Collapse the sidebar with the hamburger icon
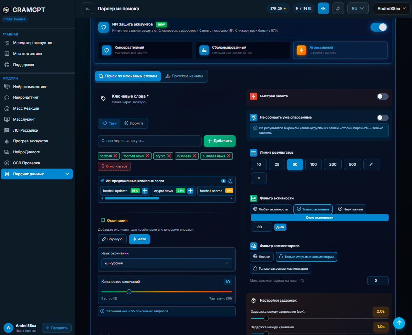 pos(88,9)
